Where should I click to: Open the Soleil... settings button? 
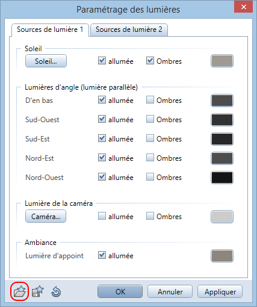(46, 61)
